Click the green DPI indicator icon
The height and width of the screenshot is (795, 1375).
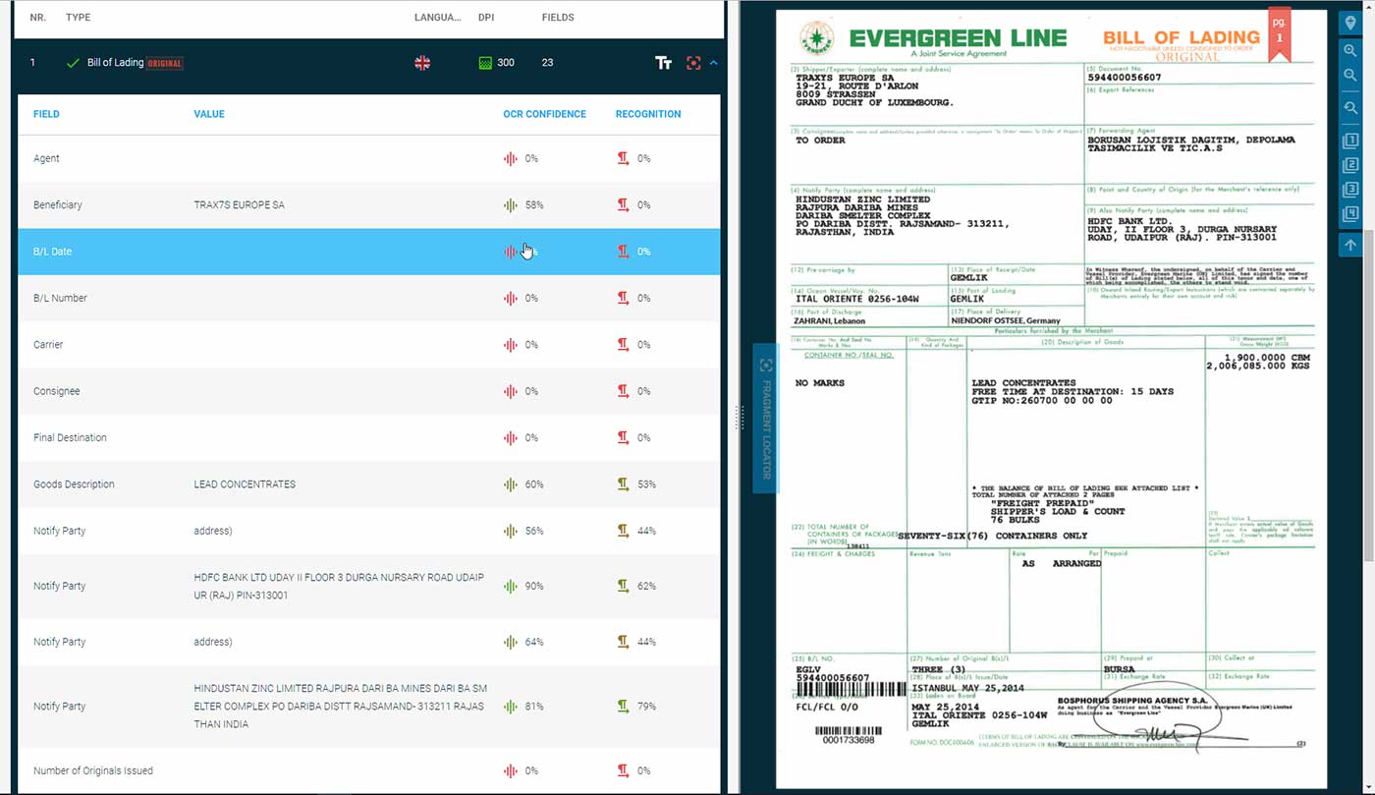pos(484,63)
